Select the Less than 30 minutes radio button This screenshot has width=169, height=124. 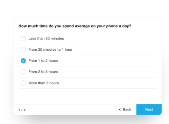pyautogui.click(x=23, y=39)
